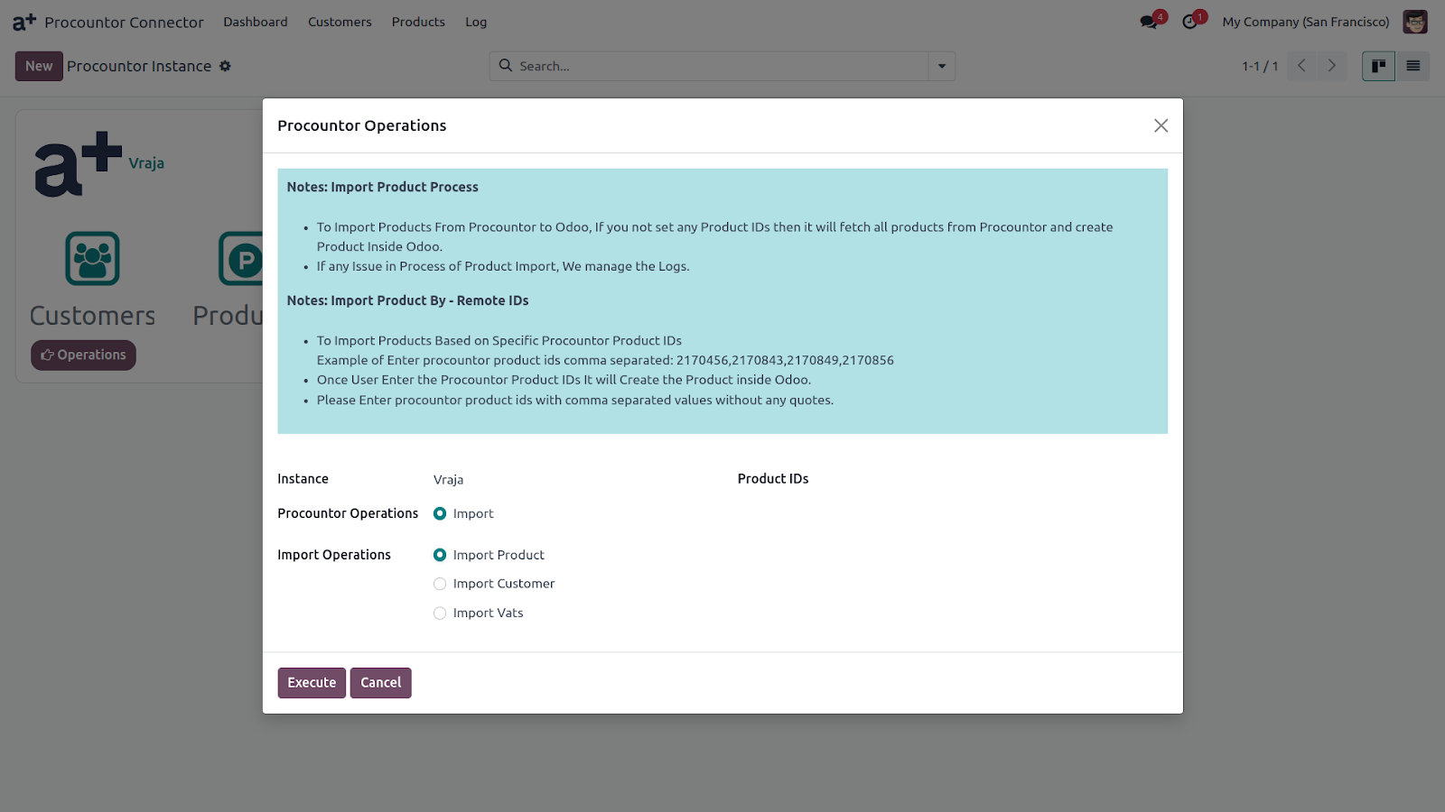Click the Customers label on the card

point(92,316)
